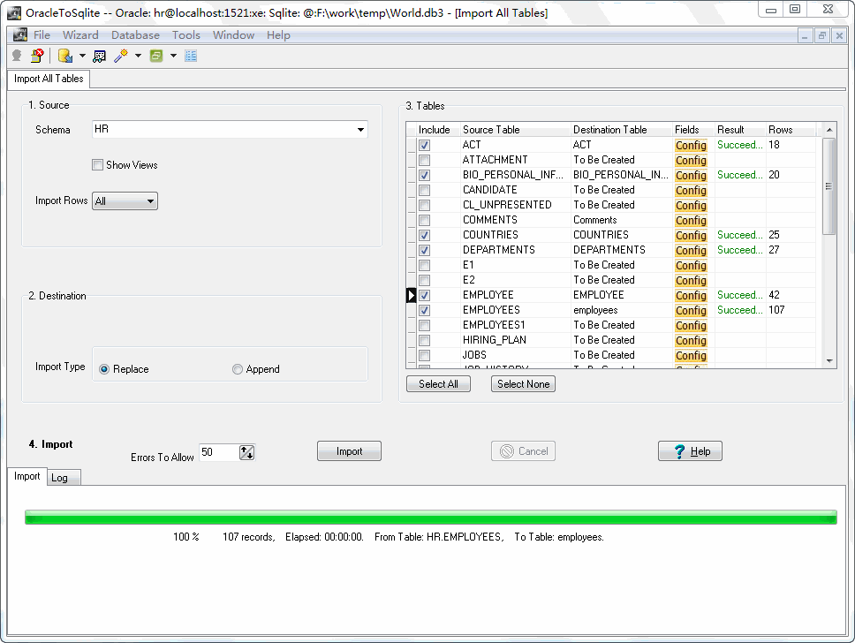Click the OracleToSqlite title bar app icon
Screen dimensions: 855x643
[x=14, y=13]
